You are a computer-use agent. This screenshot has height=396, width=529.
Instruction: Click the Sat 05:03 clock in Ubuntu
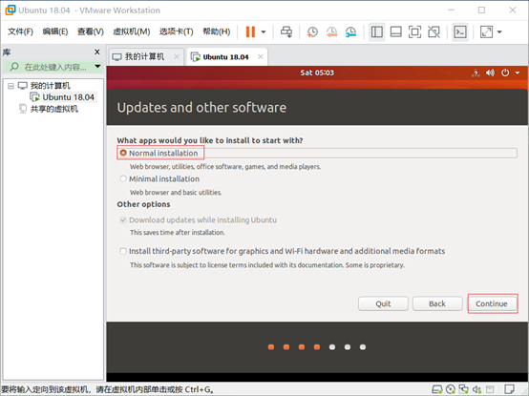317,73
